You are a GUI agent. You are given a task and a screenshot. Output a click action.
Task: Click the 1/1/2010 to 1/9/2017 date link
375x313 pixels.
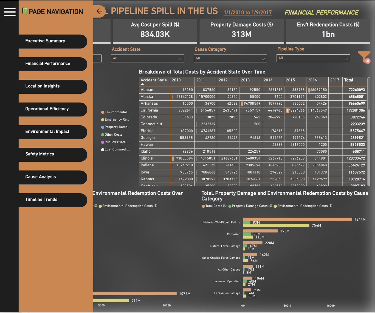click(x=247, y=13)
